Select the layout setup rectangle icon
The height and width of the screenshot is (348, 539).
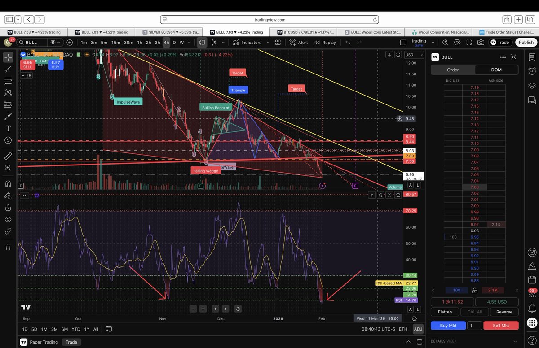click(x=403, y=42)
